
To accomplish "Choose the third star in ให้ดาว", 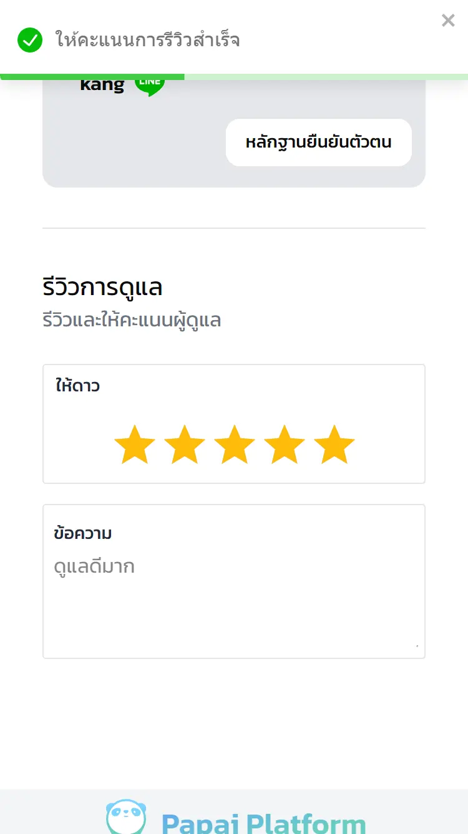I will coord(235,445).
